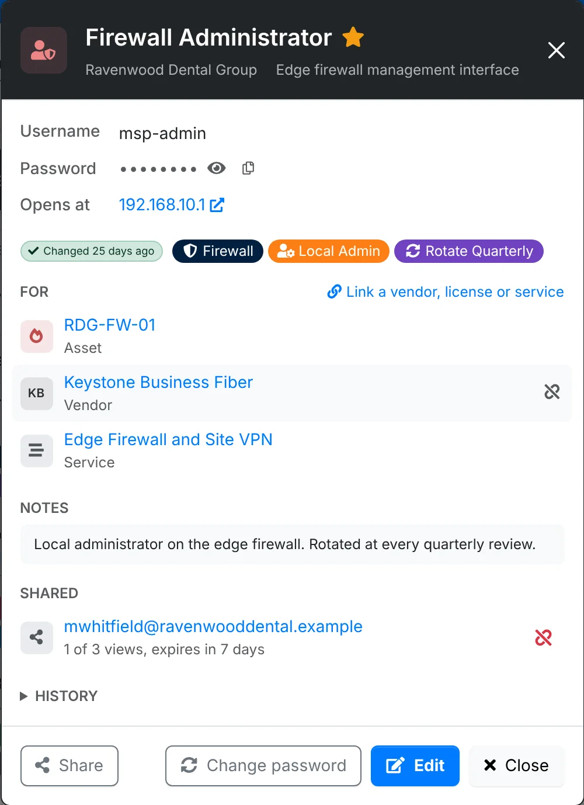Viewport: 584px width, 805px height.
Task: Click Ravenwood Dental Group in the header
Action: (171, 70)
